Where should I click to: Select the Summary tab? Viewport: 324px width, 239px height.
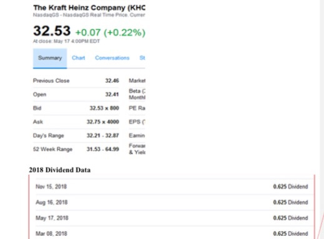click(50, 58)
